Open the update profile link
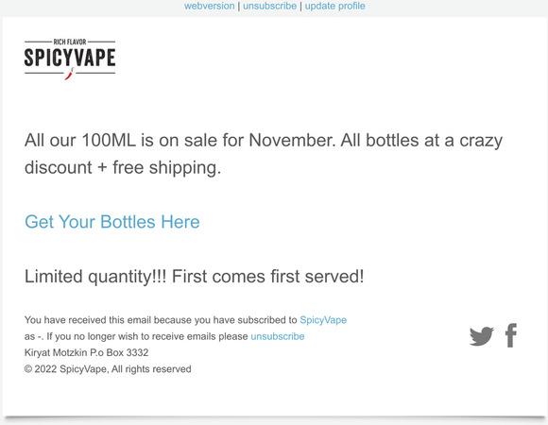 tap(335, 6)
